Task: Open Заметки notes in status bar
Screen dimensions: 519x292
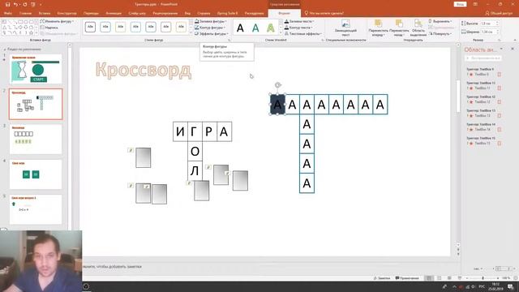Action: point(382,278)
